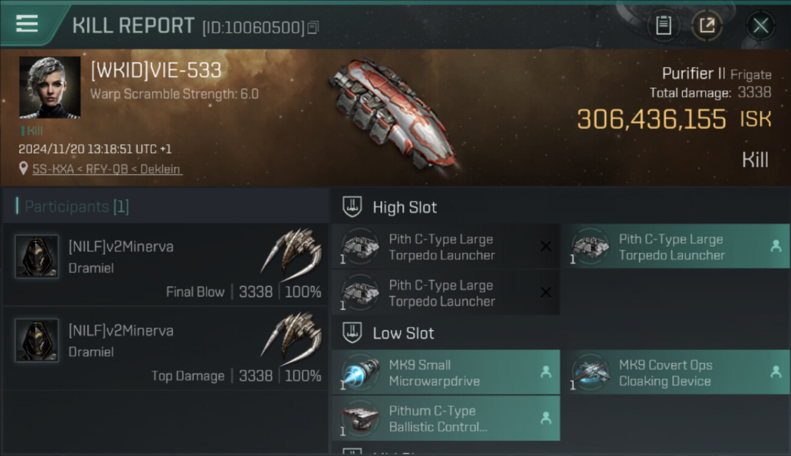Click the clipboard copy report icon
The image size is (791, 456).
pos(663,26)
